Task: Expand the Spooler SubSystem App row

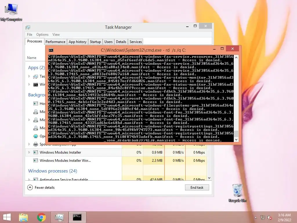Action: pos(29,144)
